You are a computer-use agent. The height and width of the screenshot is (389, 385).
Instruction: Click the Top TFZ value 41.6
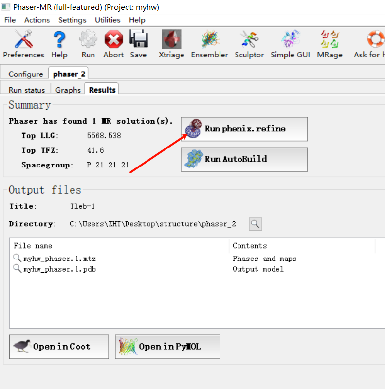[x=95, y=150]
